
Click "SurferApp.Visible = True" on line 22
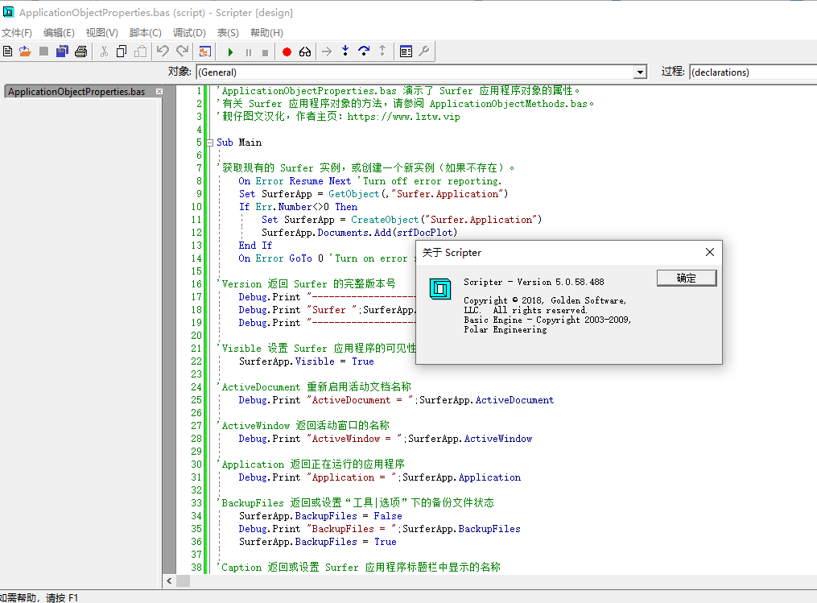(x=307, y=361)
